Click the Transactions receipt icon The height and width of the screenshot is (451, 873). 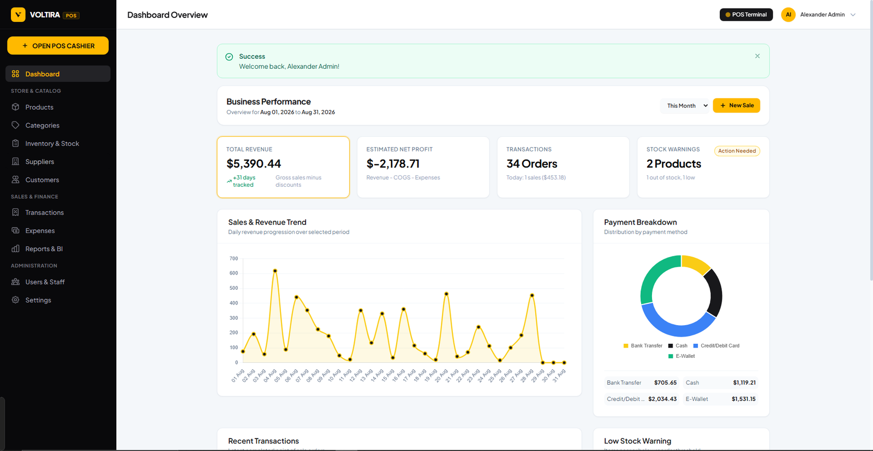tap(15, 212)
